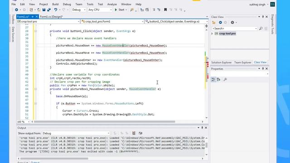This screenshot has width=290, height=163.
Task: Toggle a bookmark with the bookmark icon
Action: (165, 10)
